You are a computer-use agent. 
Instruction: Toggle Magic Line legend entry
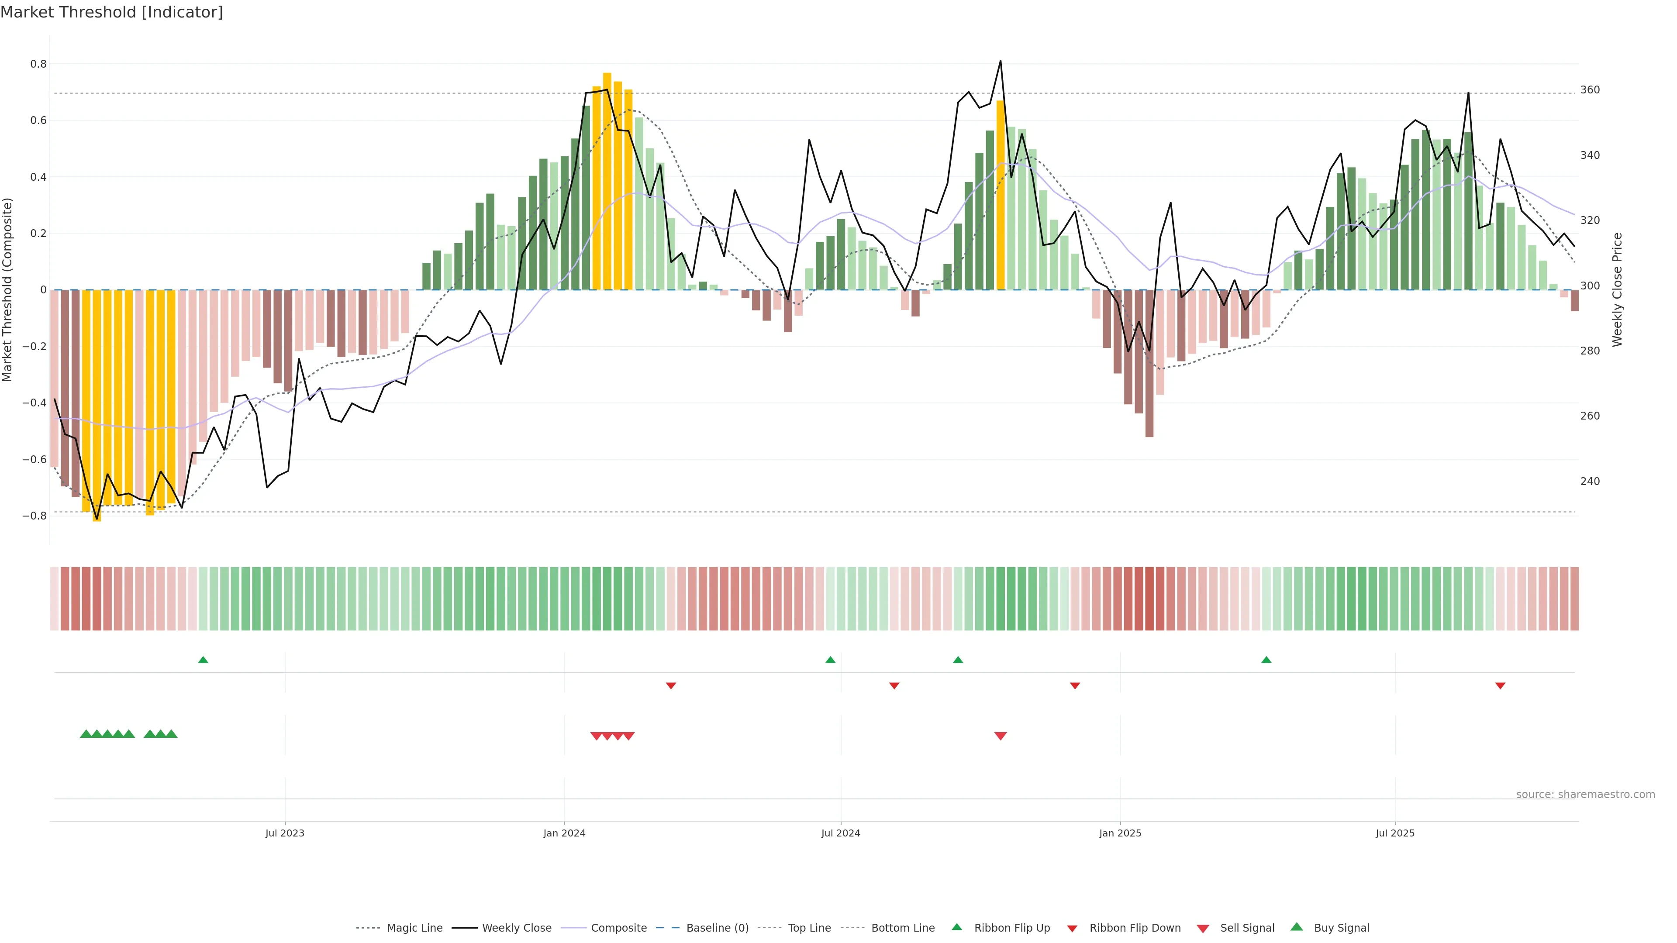[x=414, y=928]
